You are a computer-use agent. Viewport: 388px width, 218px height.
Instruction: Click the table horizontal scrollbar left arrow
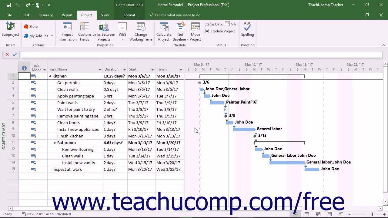point(11,208)
